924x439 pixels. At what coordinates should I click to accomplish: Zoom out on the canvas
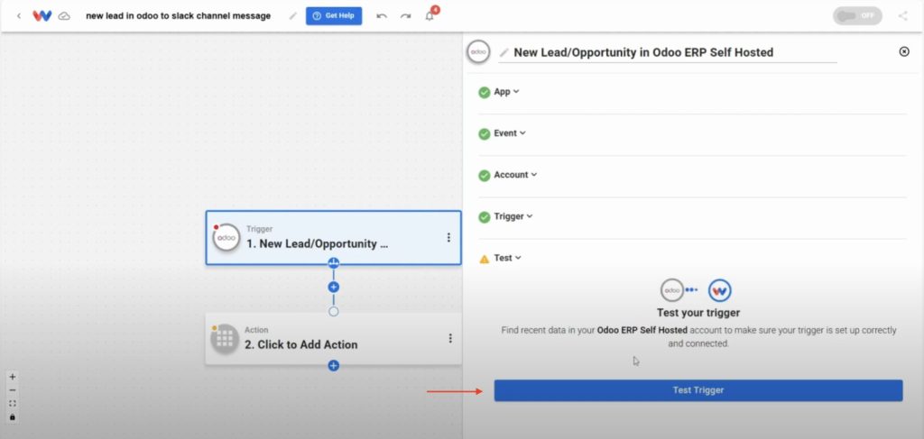pos(13,390)
